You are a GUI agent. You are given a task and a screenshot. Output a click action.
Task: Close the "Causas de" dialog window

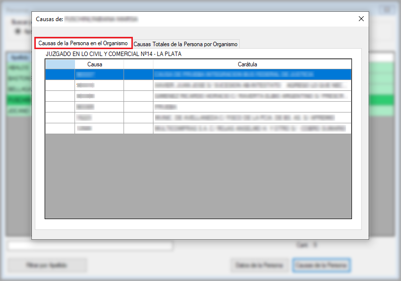click(361, 19)
